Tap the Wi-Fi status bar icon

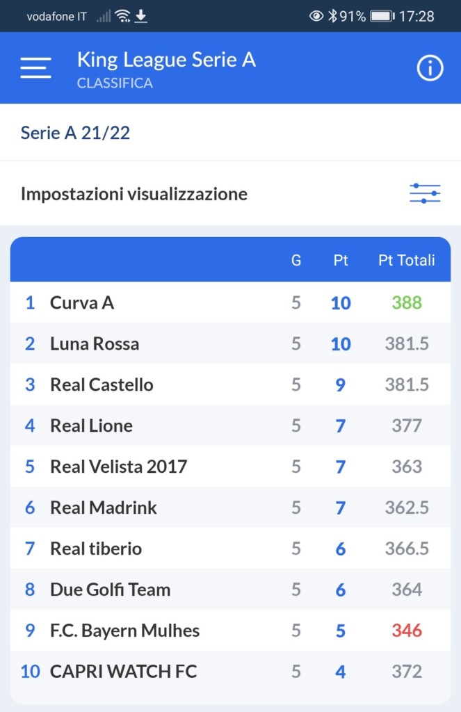pyautogui.click(x=123, y=16)
